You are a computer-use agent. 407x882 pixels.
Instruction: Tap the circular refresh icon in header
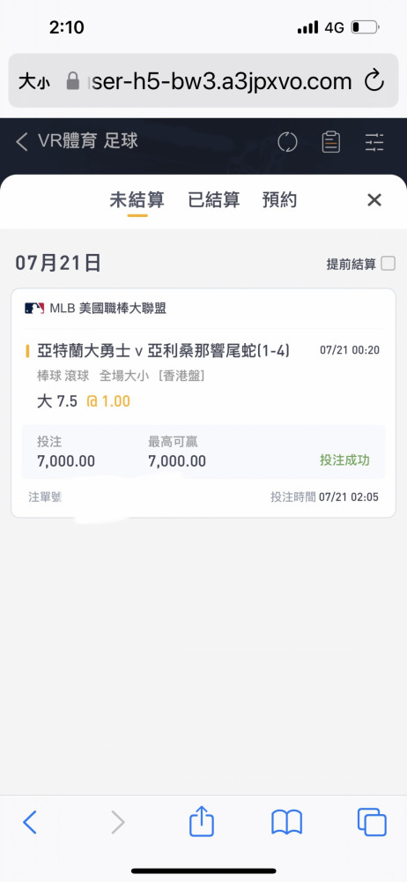pos(287,142)
